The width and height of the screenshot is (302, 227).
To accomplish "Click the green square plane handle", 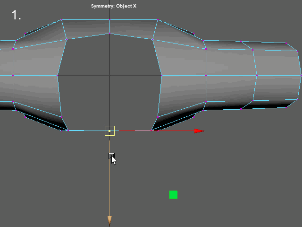I will pyautogui.click(x=173, y=194).
